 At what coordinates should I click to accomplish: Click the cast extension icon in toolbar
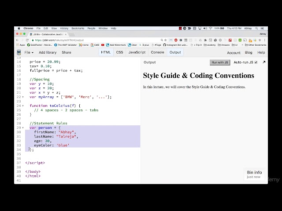pos(245,40)
